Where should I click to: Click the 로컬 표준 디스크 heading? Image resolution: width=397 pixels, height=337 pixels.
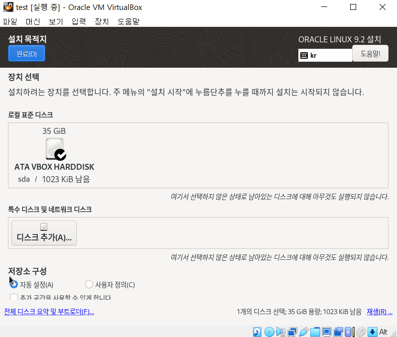tap(30, 115)
